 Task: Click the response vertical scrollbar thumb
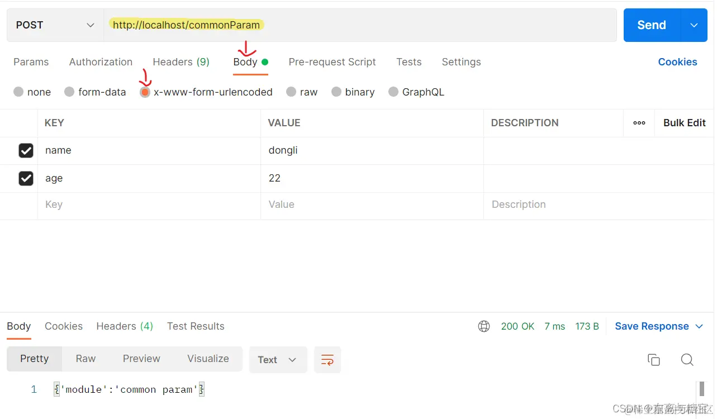tap(701, 389)
